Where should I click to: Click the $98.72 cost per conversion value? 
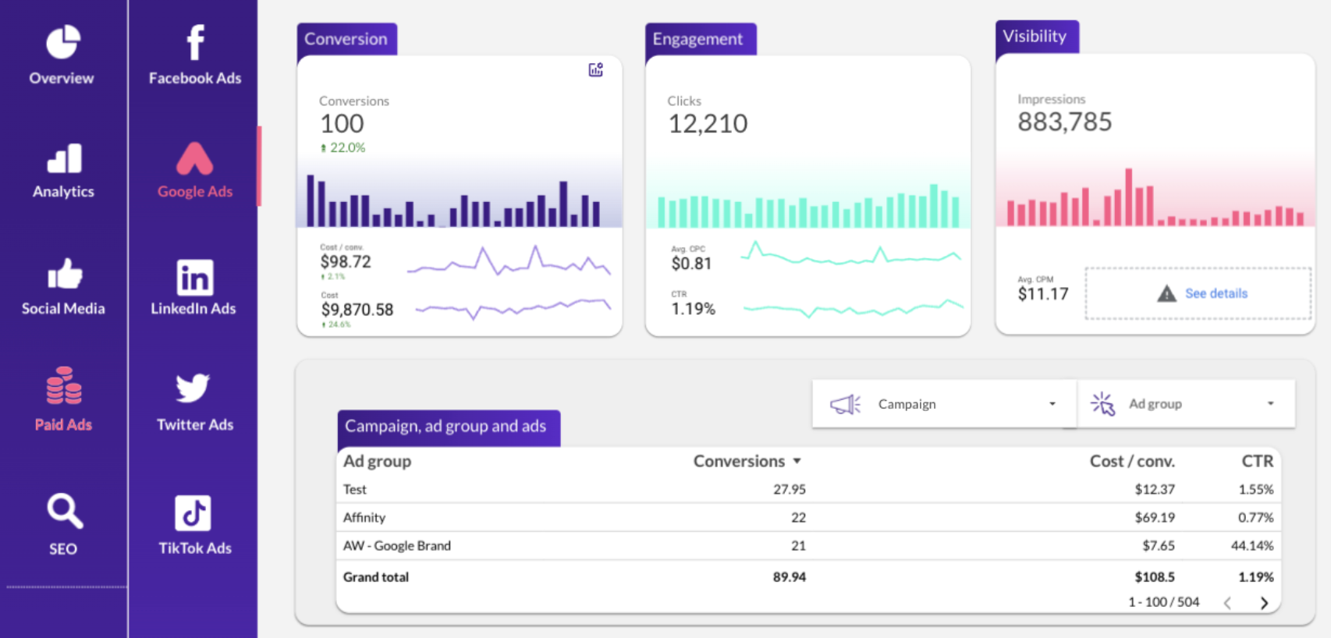click(346, 262)
